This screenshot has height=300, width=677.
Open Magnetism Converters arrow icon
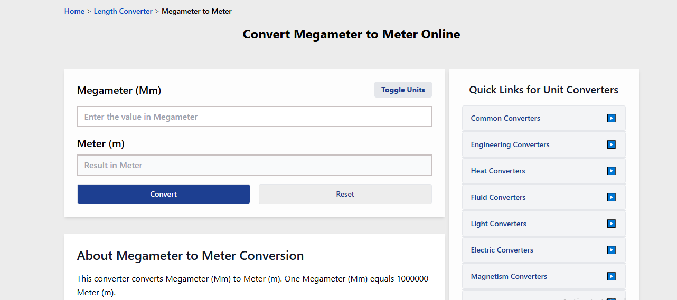click(x=612, y=276)
